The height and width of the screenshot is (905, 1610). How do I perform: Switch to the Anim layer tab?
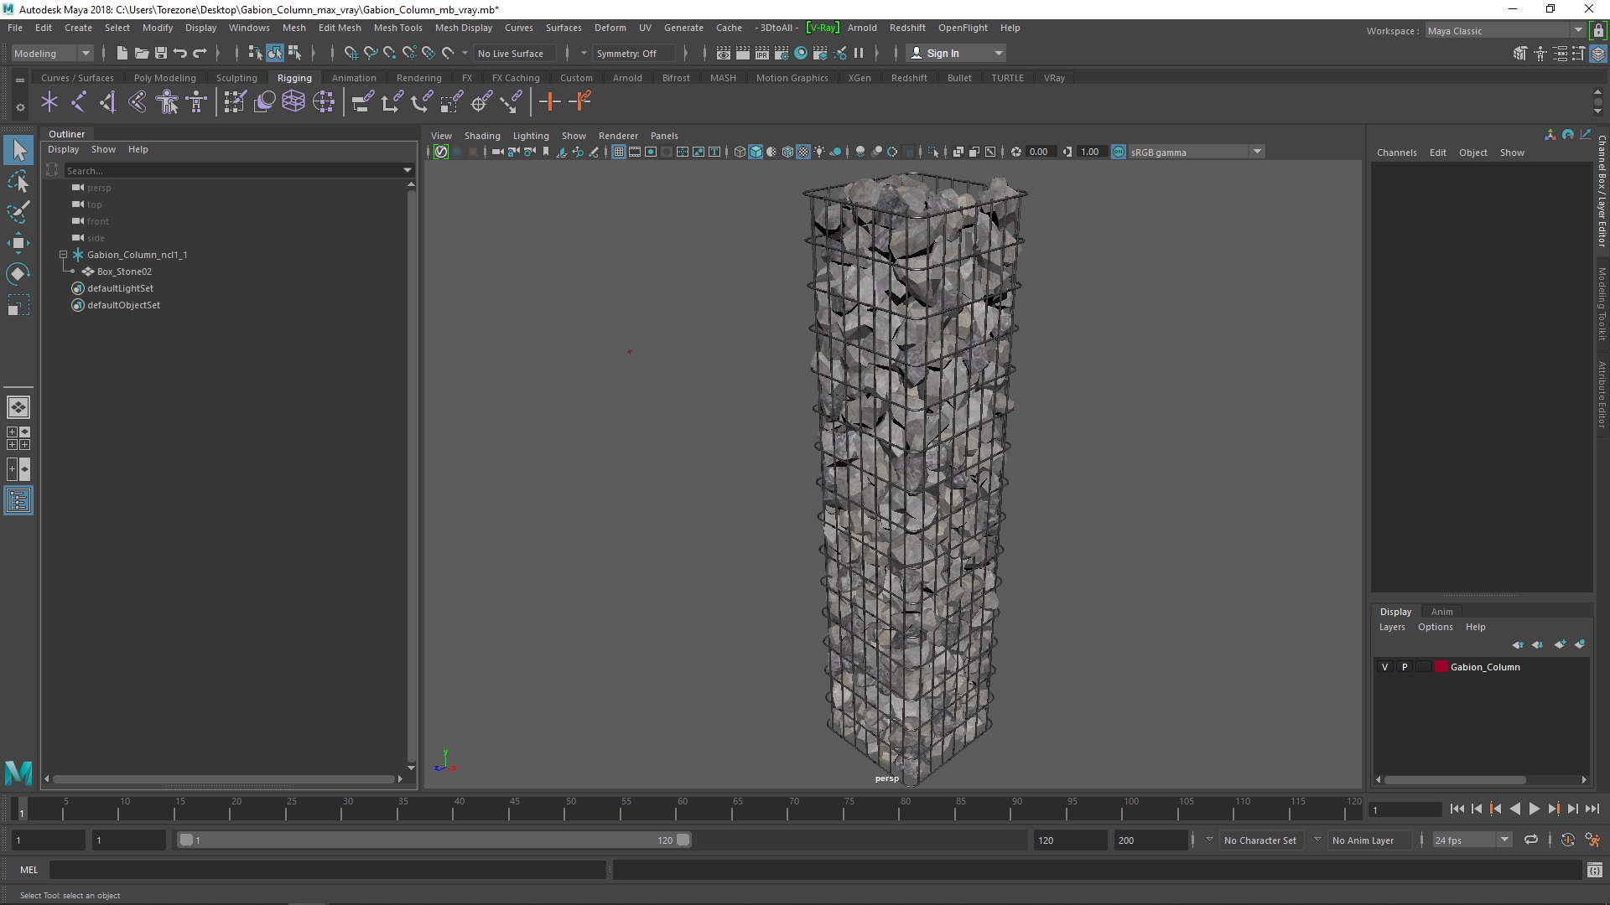click(1441, 612)
